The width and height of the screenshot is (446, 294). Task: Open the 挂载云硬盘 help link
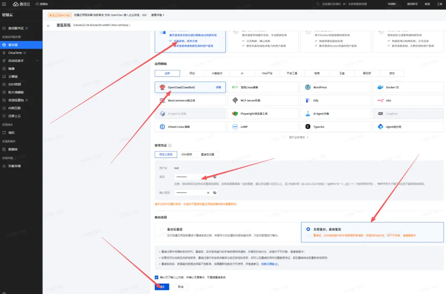pos(269,264)
